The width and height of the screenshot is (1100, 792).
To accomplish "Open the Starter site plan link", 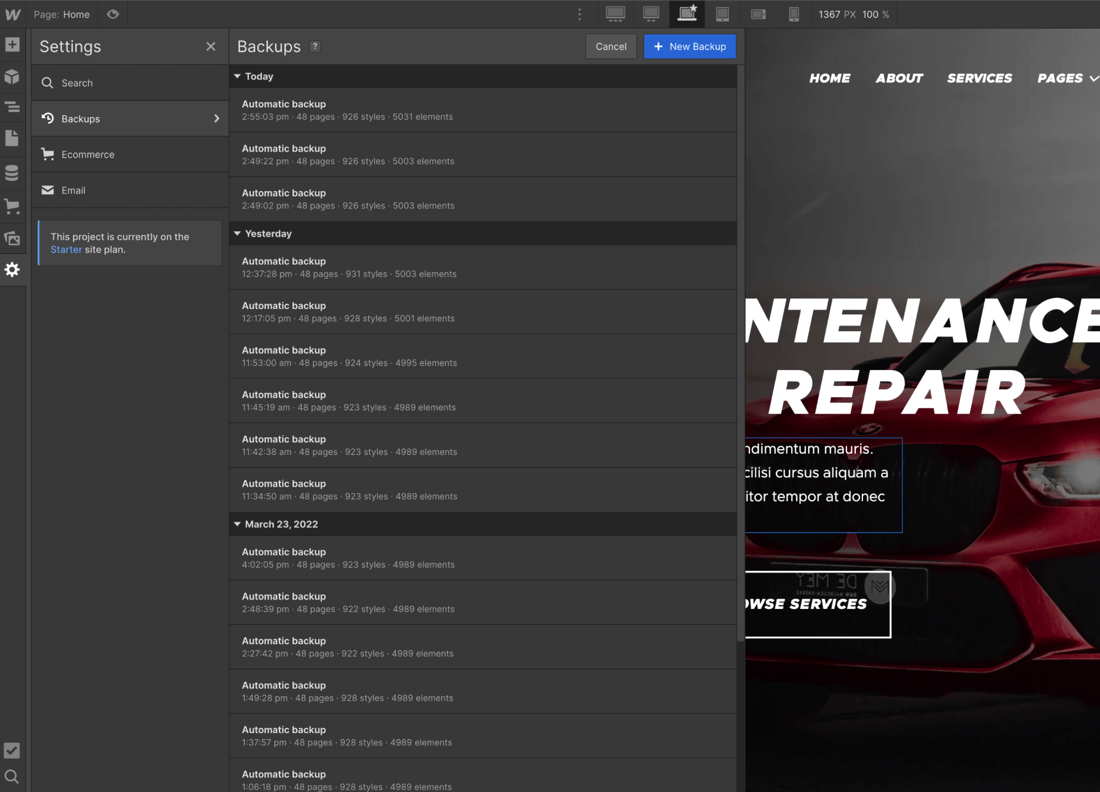I will (66, 249).
